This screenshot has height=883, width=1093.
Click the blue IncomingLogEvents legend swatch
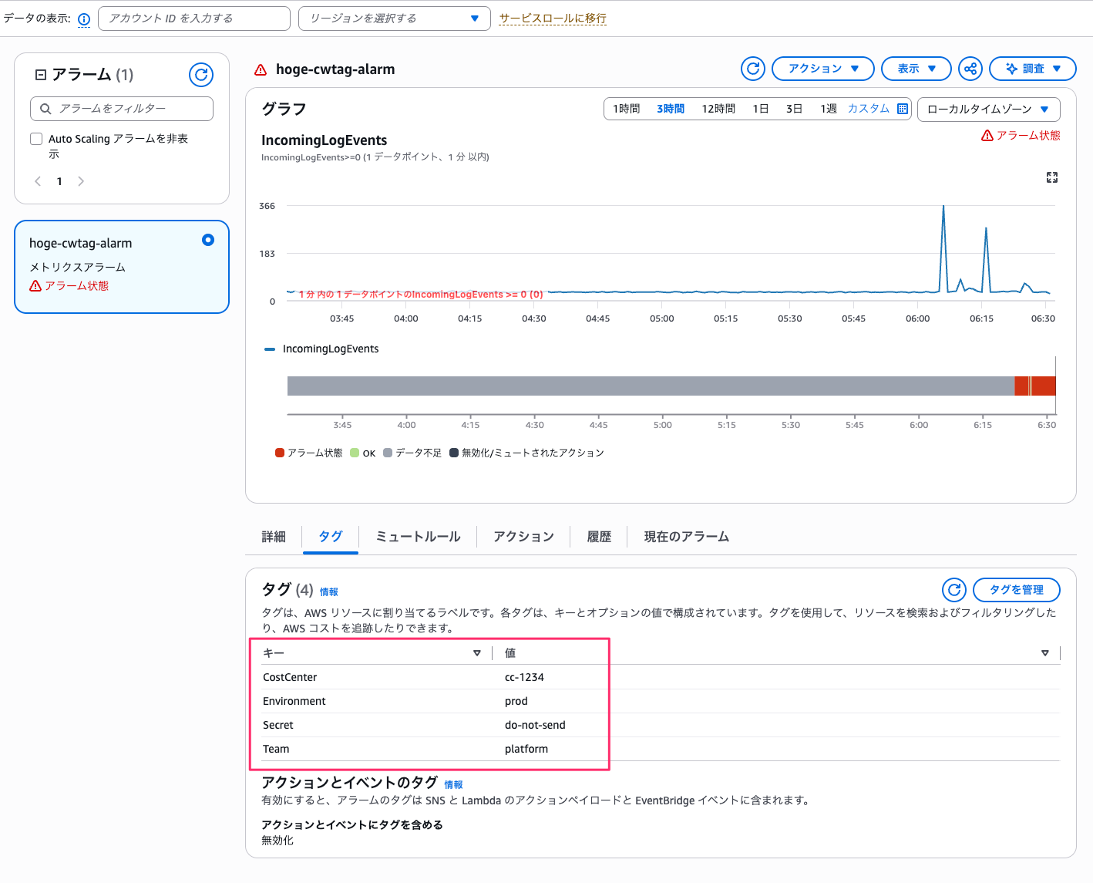(x=270, y=349)
